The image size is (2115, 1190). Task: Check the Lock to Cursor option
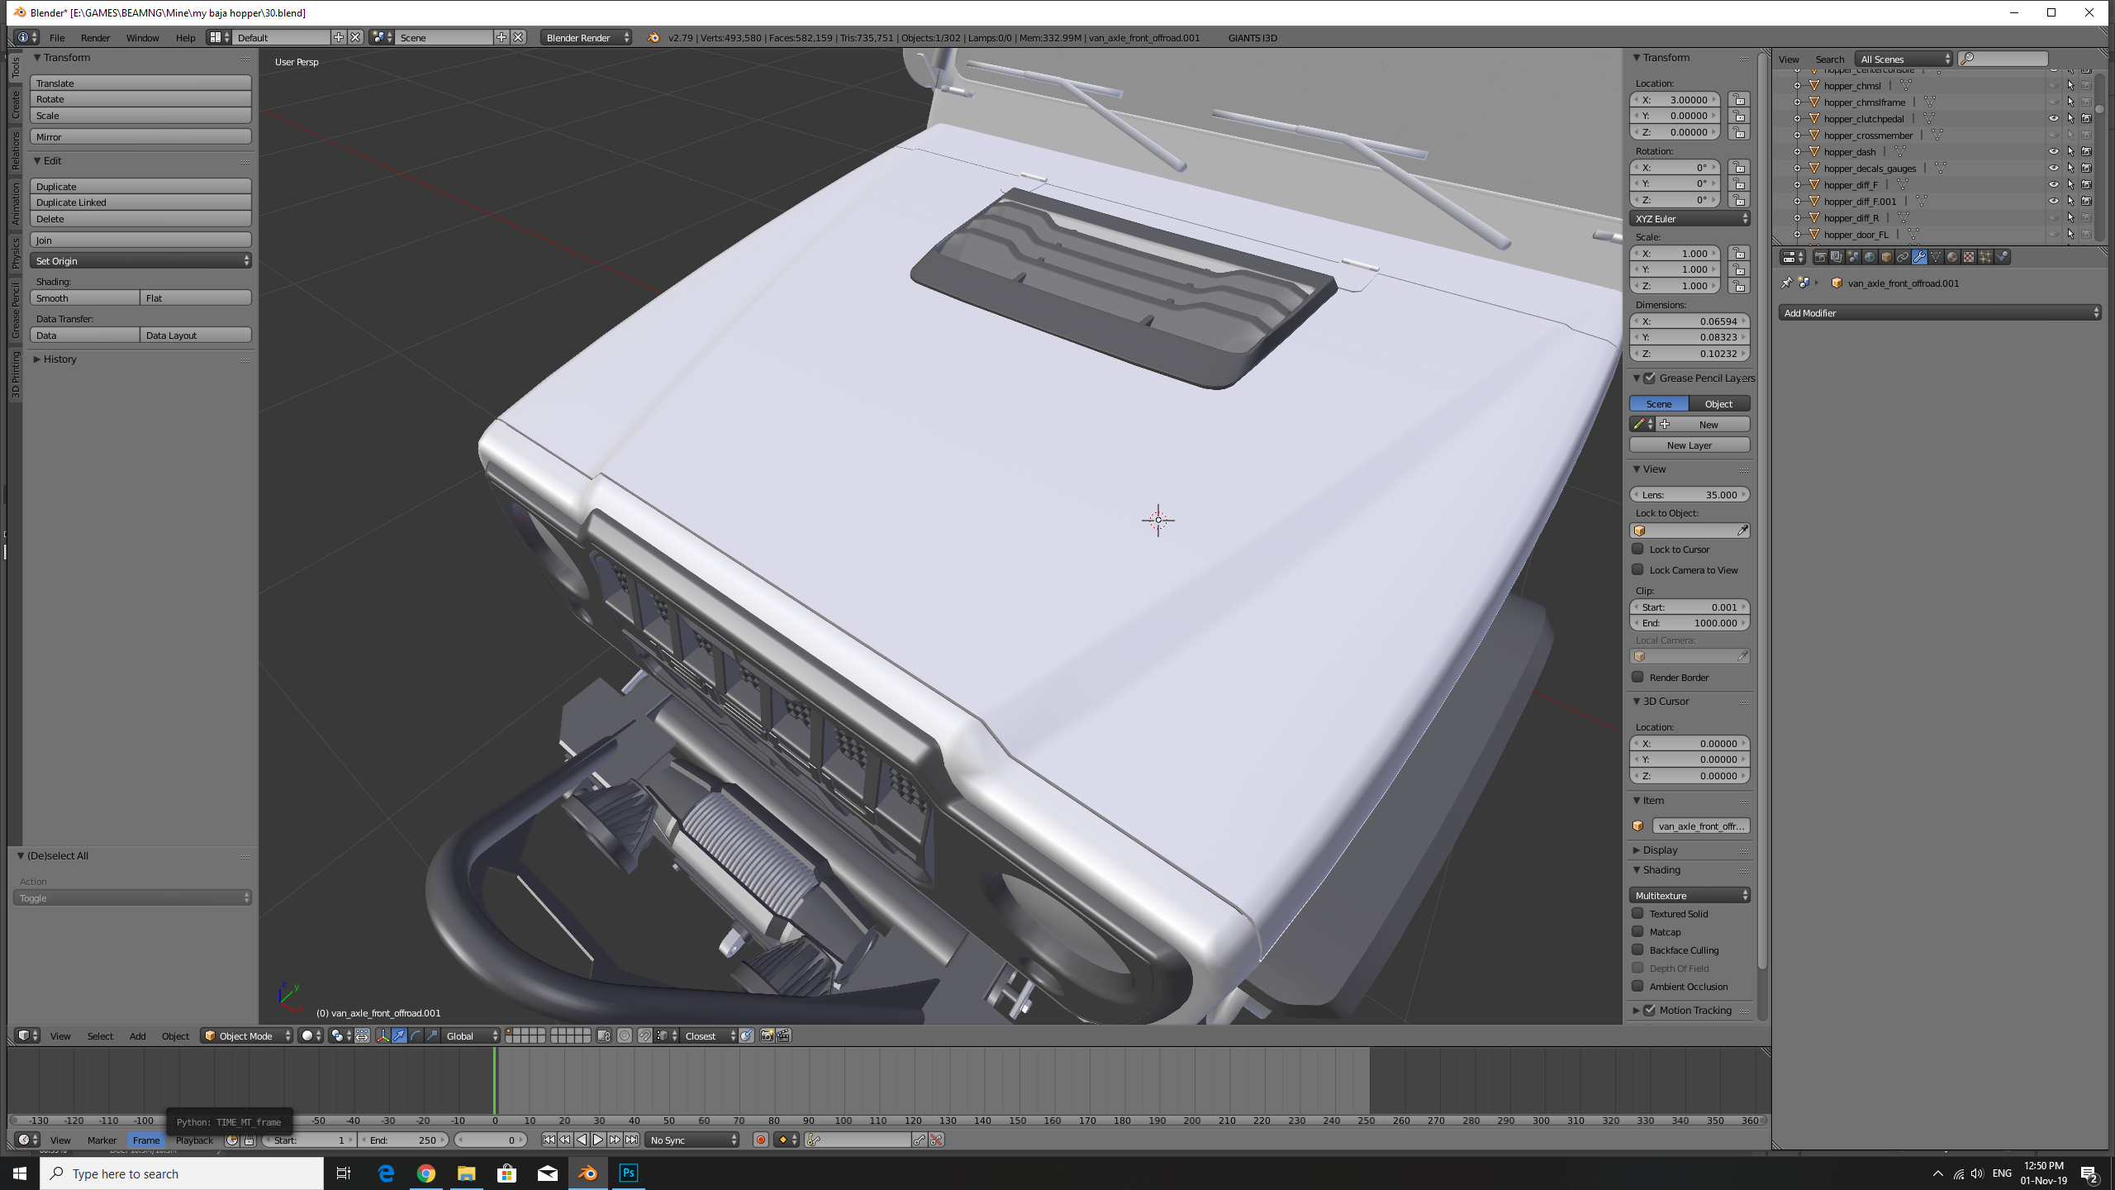[1637, 550]
